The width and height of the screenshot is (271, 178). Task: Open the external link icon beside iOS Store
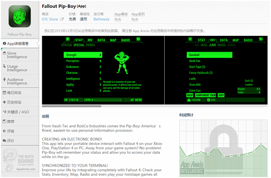click(62, 19)
